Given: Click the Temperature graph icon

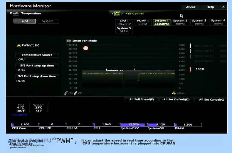Looking at the screenshot, I should (x=16, y=13).
